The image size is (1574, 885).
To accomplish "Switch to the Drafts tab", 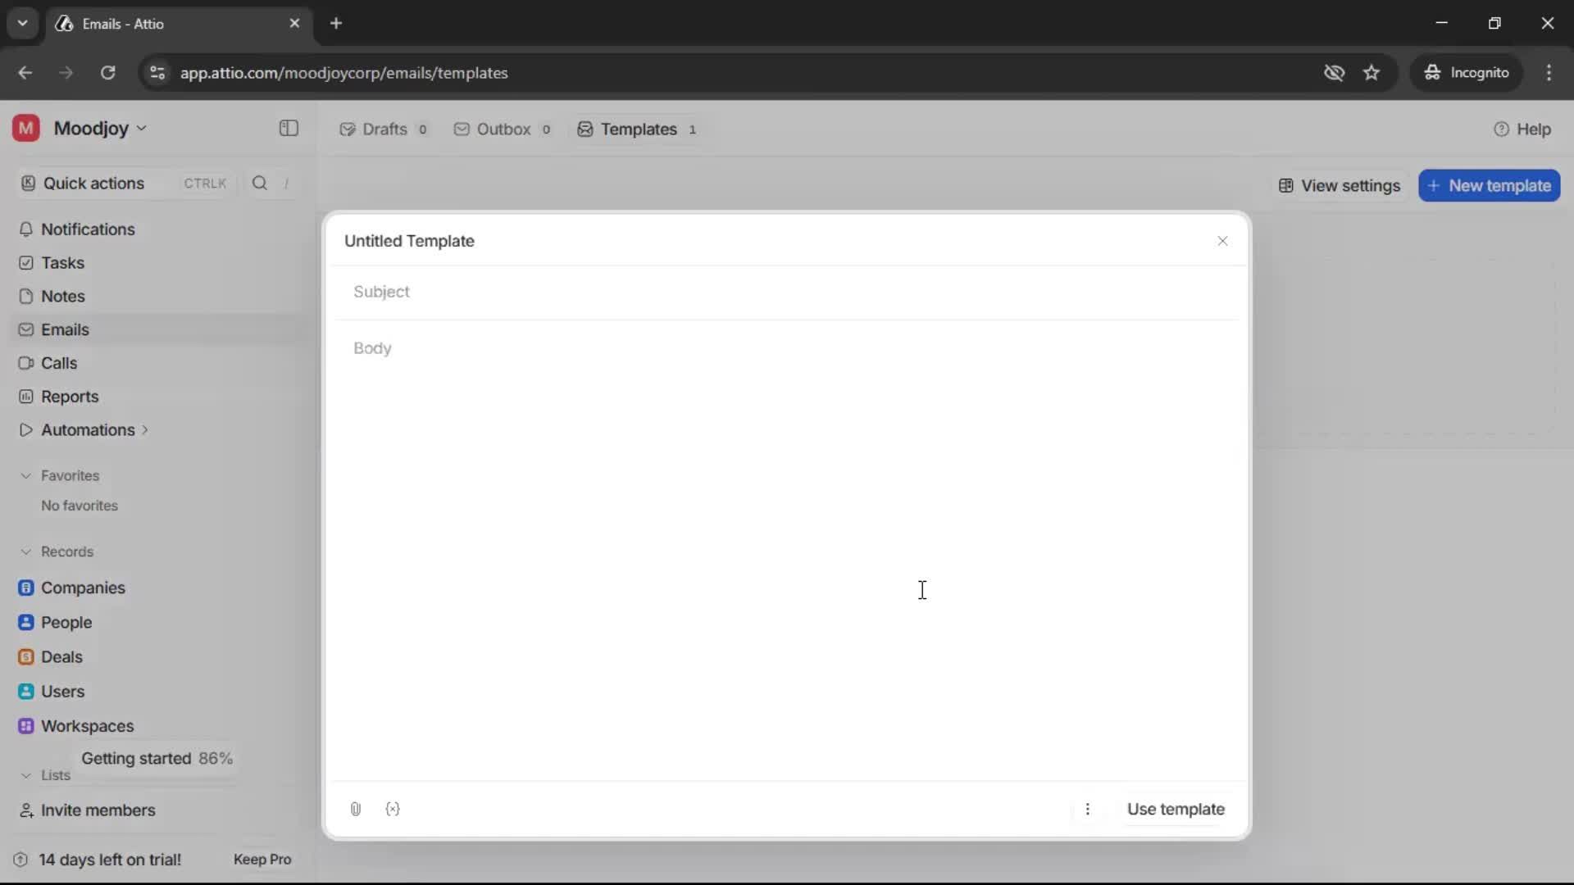I will pos(384,129).
